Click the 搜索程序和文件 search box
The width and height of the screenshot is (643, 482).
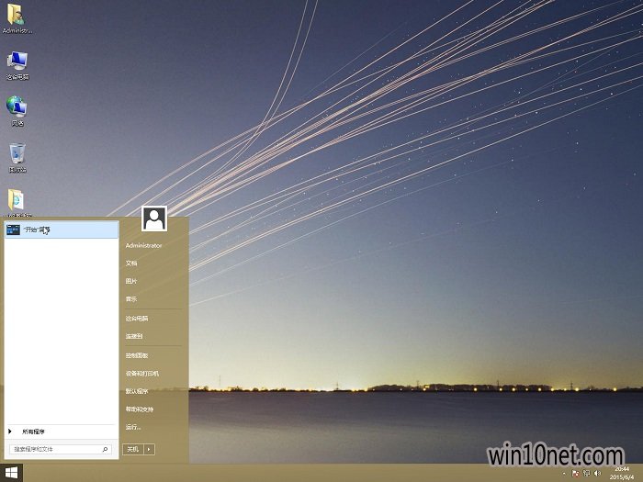[x=55, y=449]
